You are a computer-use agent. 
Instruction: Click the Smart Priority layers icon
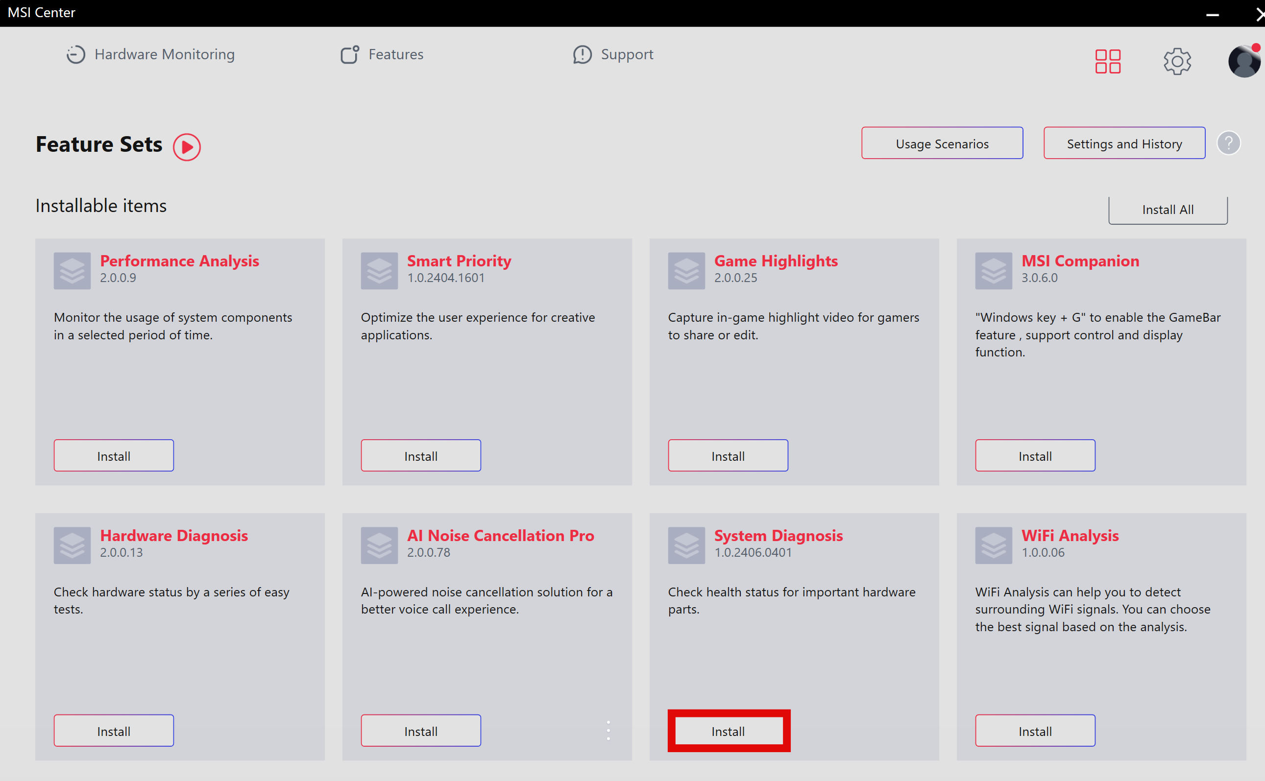point(379,271)
